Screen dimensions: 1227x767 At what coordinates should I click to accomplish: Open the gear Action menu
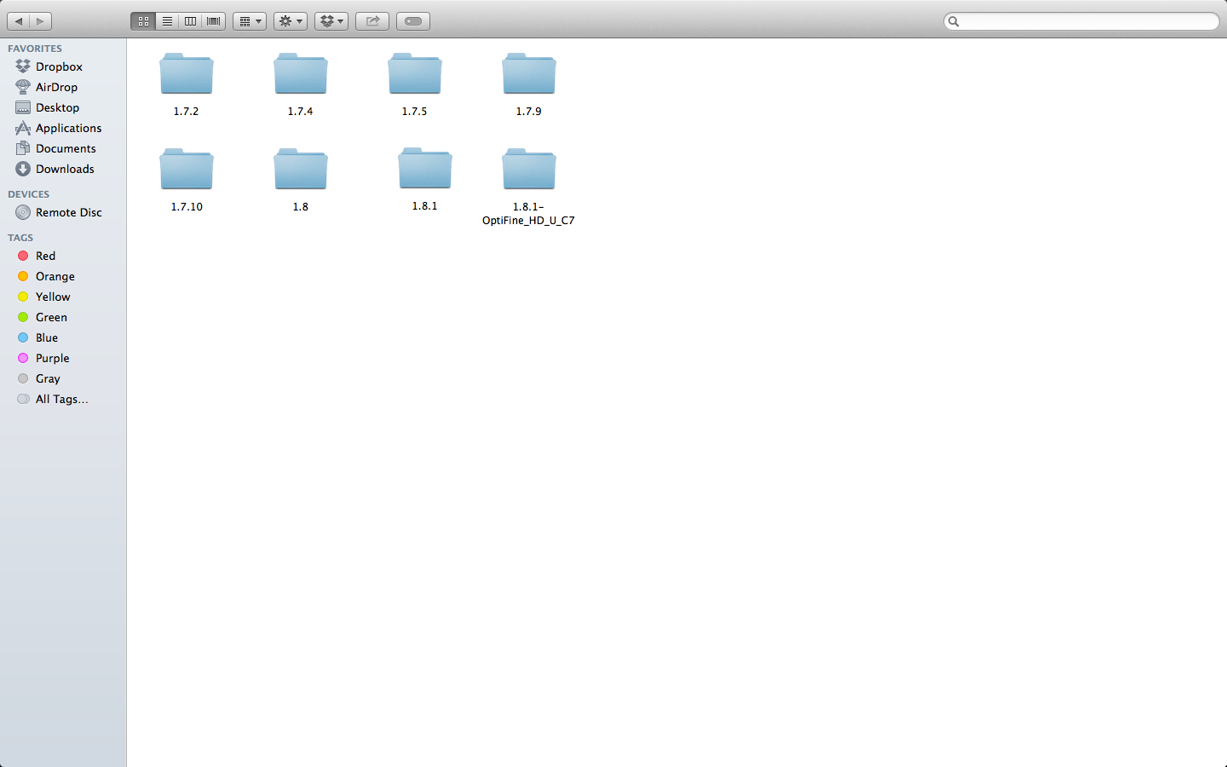[x=291, y=21]
